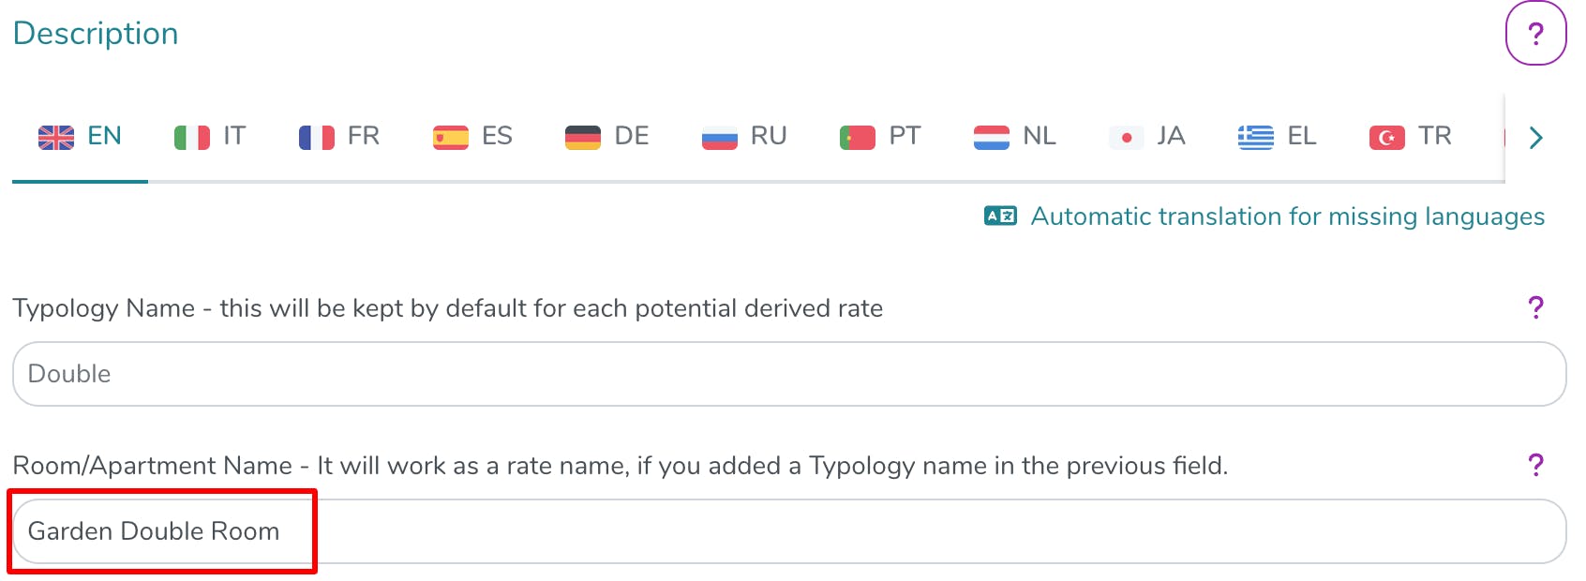
Task: Click the purple circled help button beside Description
Action: pyautogui.click(x=1535, y=34)
